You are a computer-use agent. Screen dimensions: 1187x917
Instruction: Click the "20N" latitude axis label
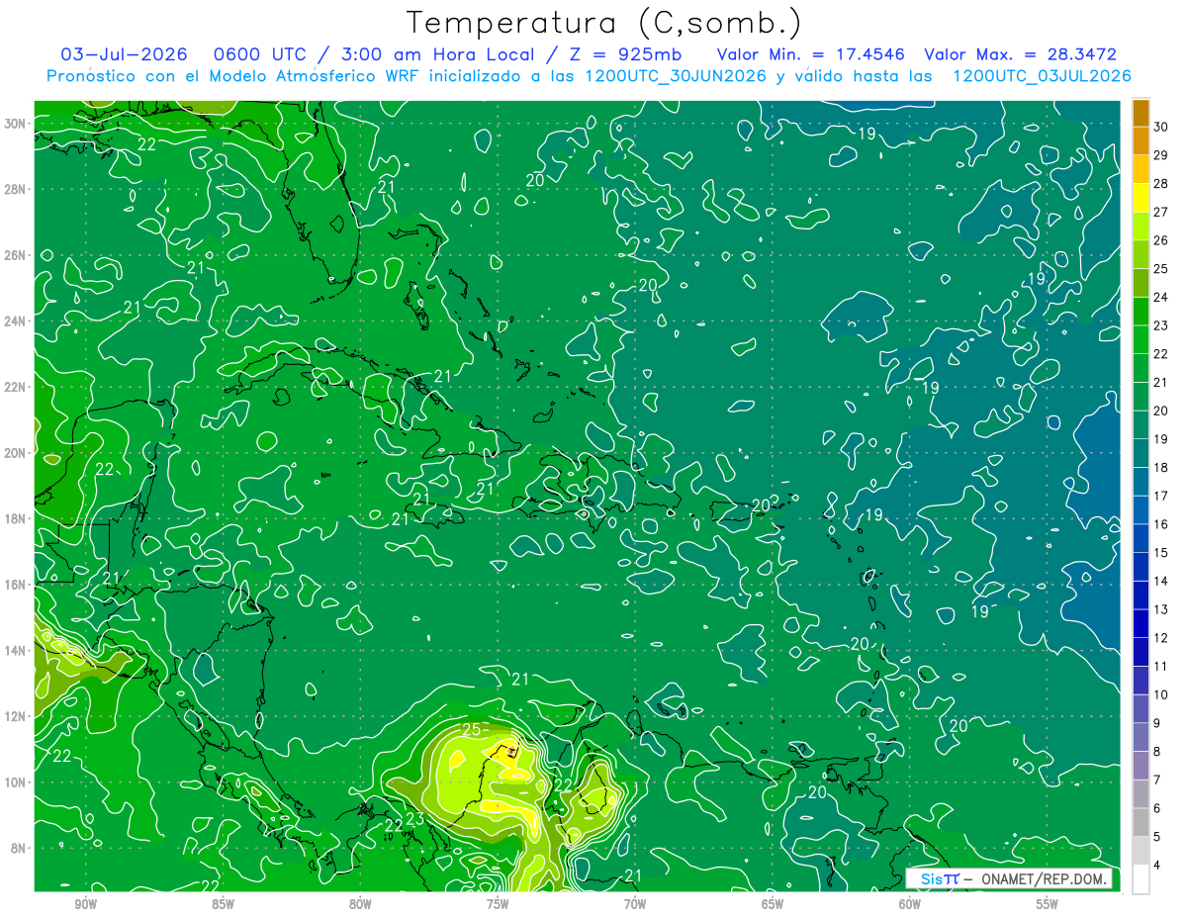pos(17,453)
